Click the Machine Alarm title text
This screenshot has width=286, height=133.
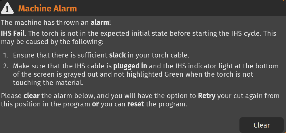tap(47, 9)
